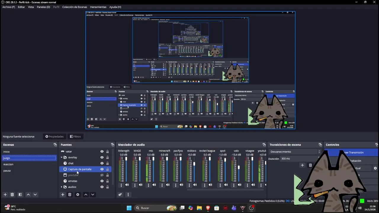Undock the Escenas panel icon
Screen dimensions: 379x213
(x=55, y=145)
